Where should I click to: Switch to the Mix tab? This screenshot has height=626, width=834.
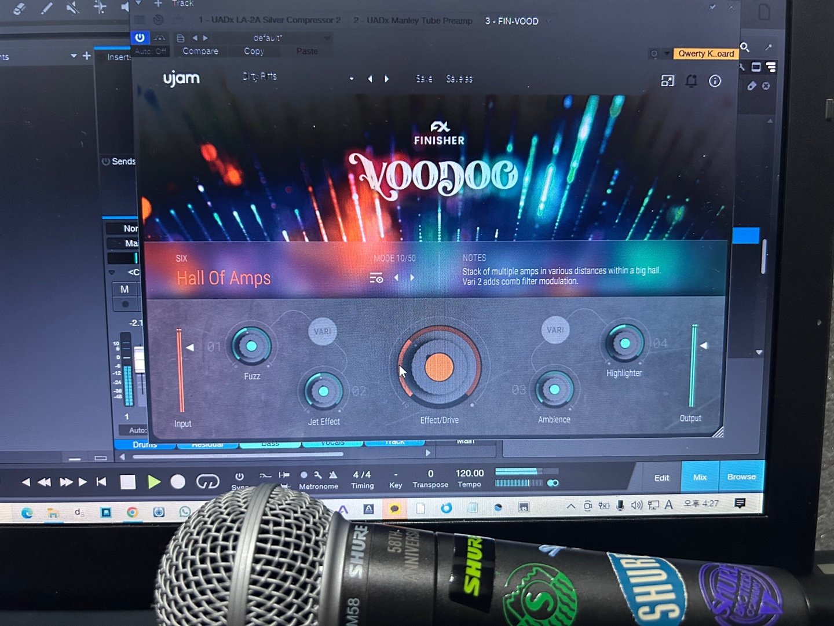coord(700,477)
